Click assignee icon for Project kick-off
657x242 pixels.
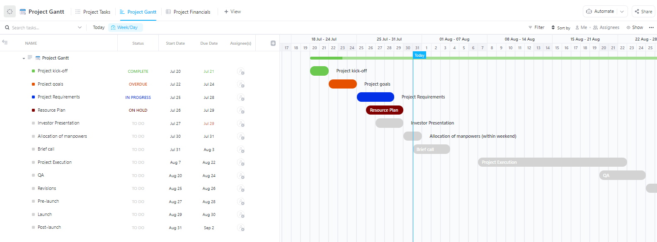coord(241,72)
